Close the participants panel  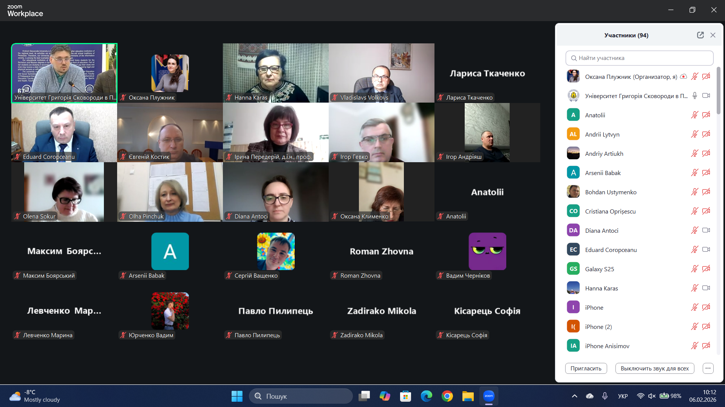pos(713,35)
